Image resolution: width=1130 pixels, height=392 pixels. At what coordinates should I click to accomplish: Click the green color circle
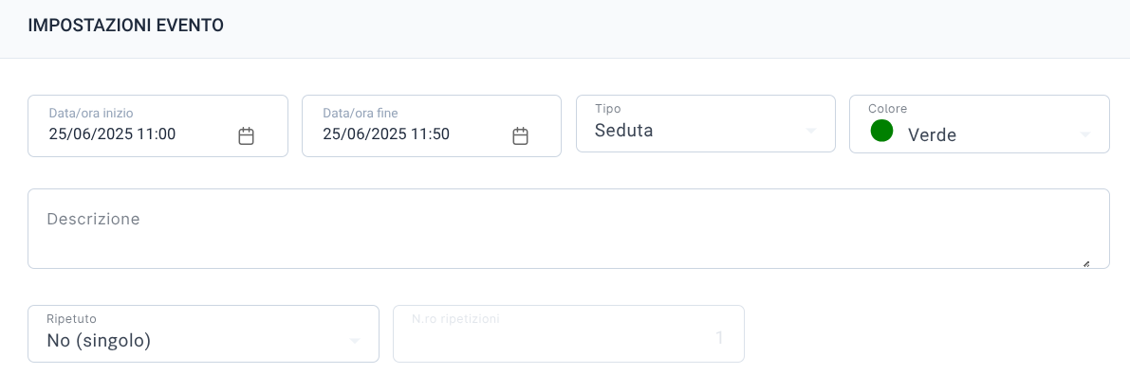882,131
